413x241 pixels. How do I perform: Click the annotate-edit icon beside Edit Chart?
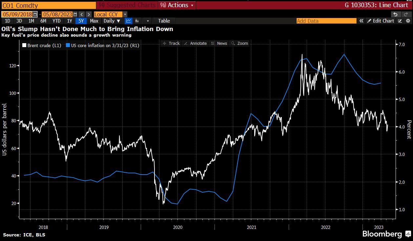click(400, 21)
